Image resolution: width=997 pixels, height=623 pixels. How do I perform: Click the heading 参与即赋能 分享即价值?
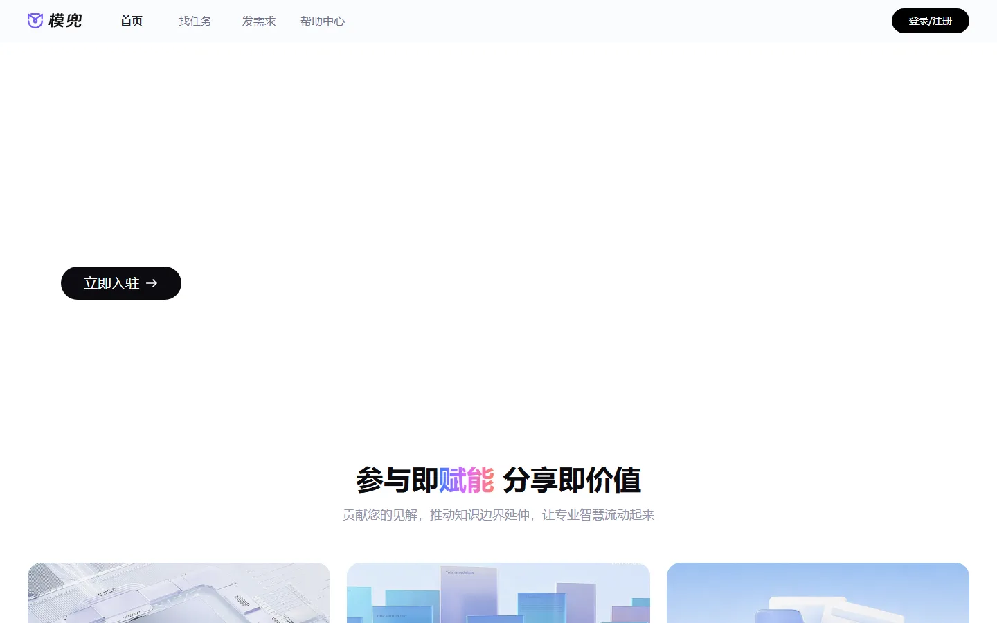click(498, 480)
